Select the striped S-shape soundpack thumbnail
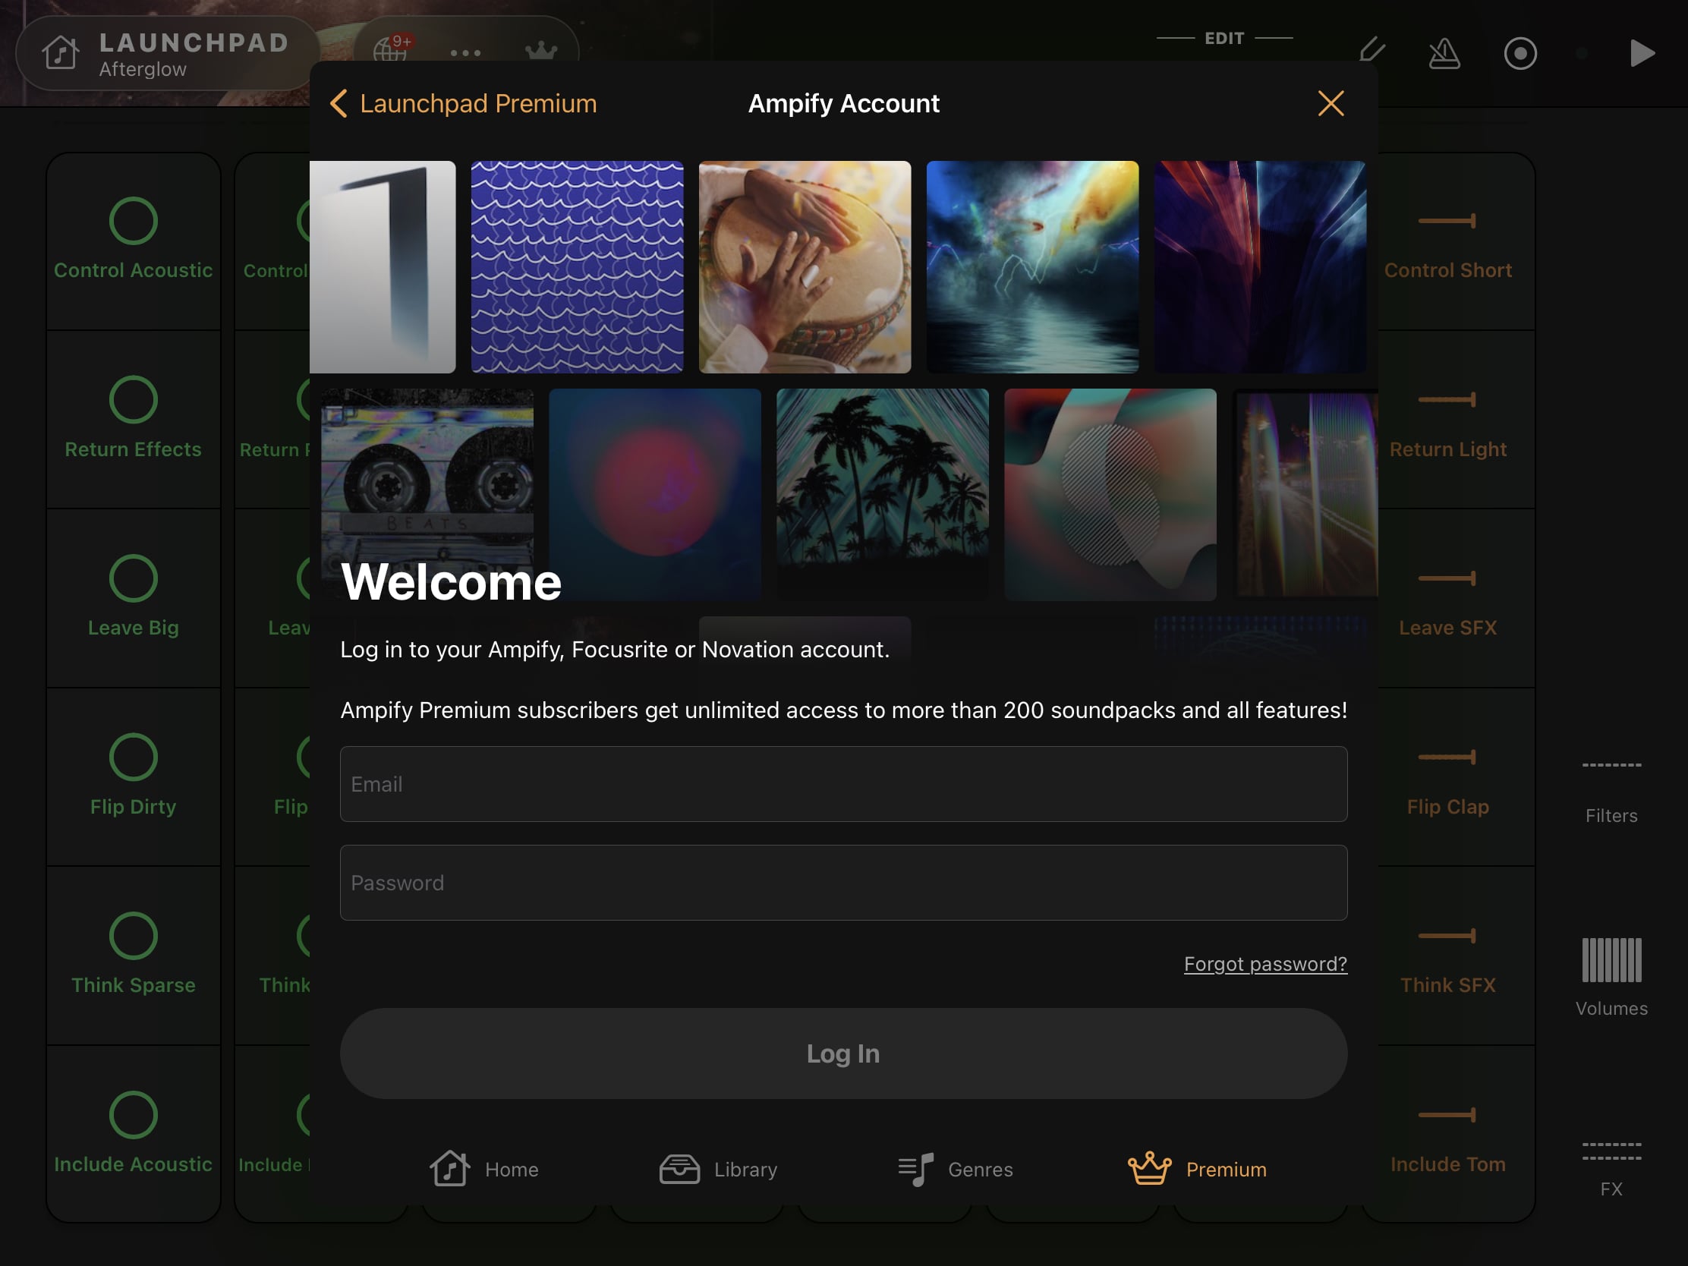Screen dimensions: 1688x1266 (1110, 495)
